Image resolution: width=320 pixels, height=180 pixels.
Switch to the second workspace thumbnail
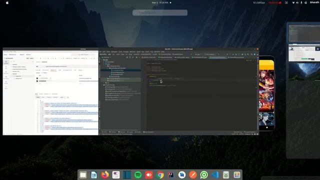click(304, 53)
